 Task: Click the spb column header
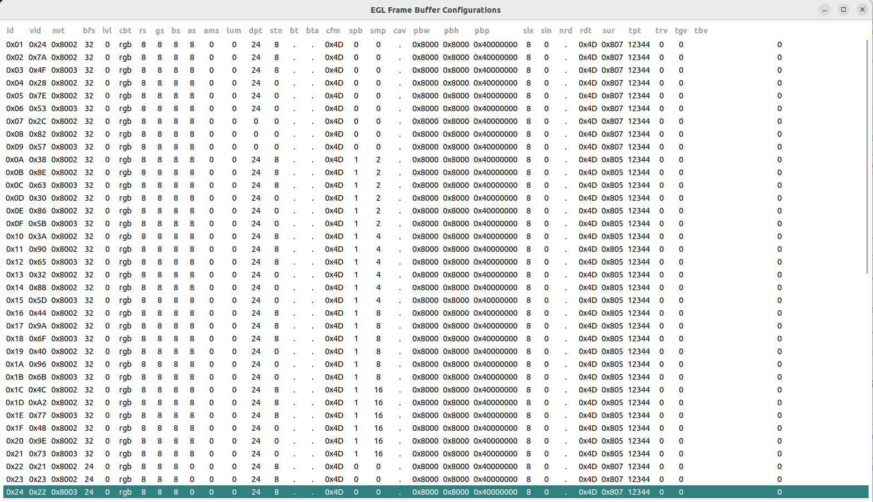[356, 31]
